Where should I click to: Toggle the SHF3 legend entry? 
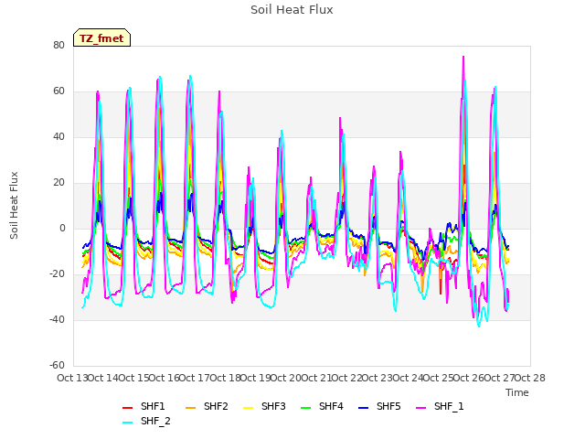[x=264, y=406]
